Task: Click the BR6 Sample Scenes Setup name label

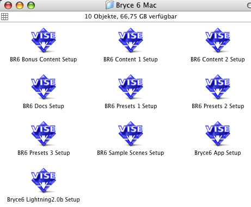Action: 131,153
